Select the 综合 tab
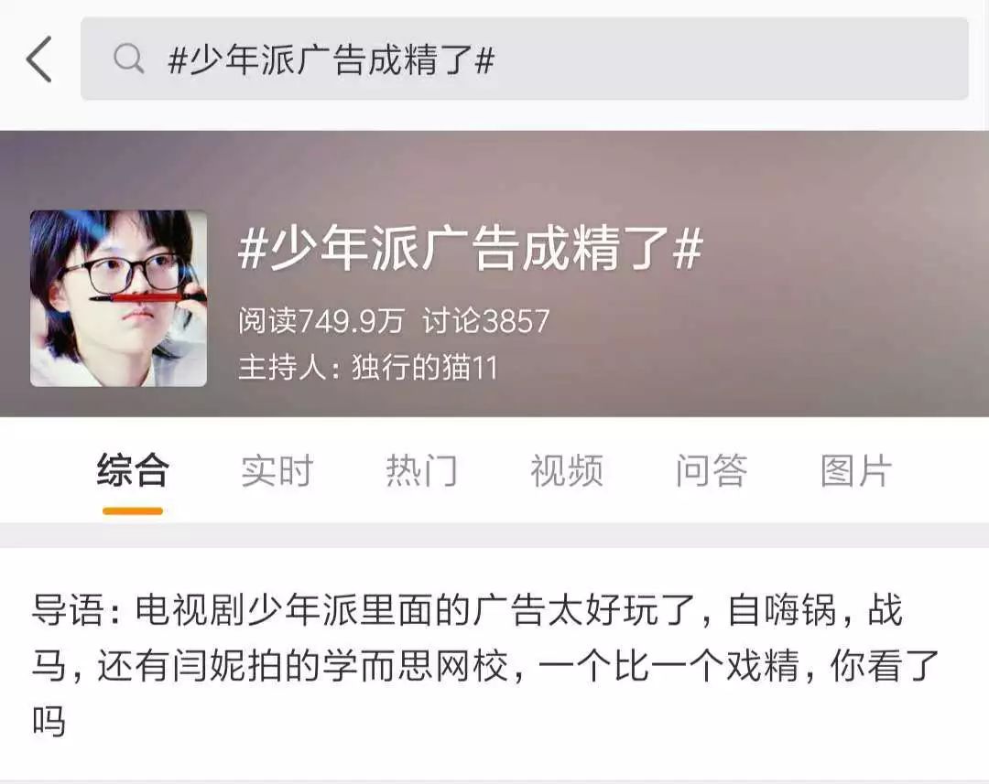Image resolution: width=989 pixels, height=784 pixels. (133, 470)
